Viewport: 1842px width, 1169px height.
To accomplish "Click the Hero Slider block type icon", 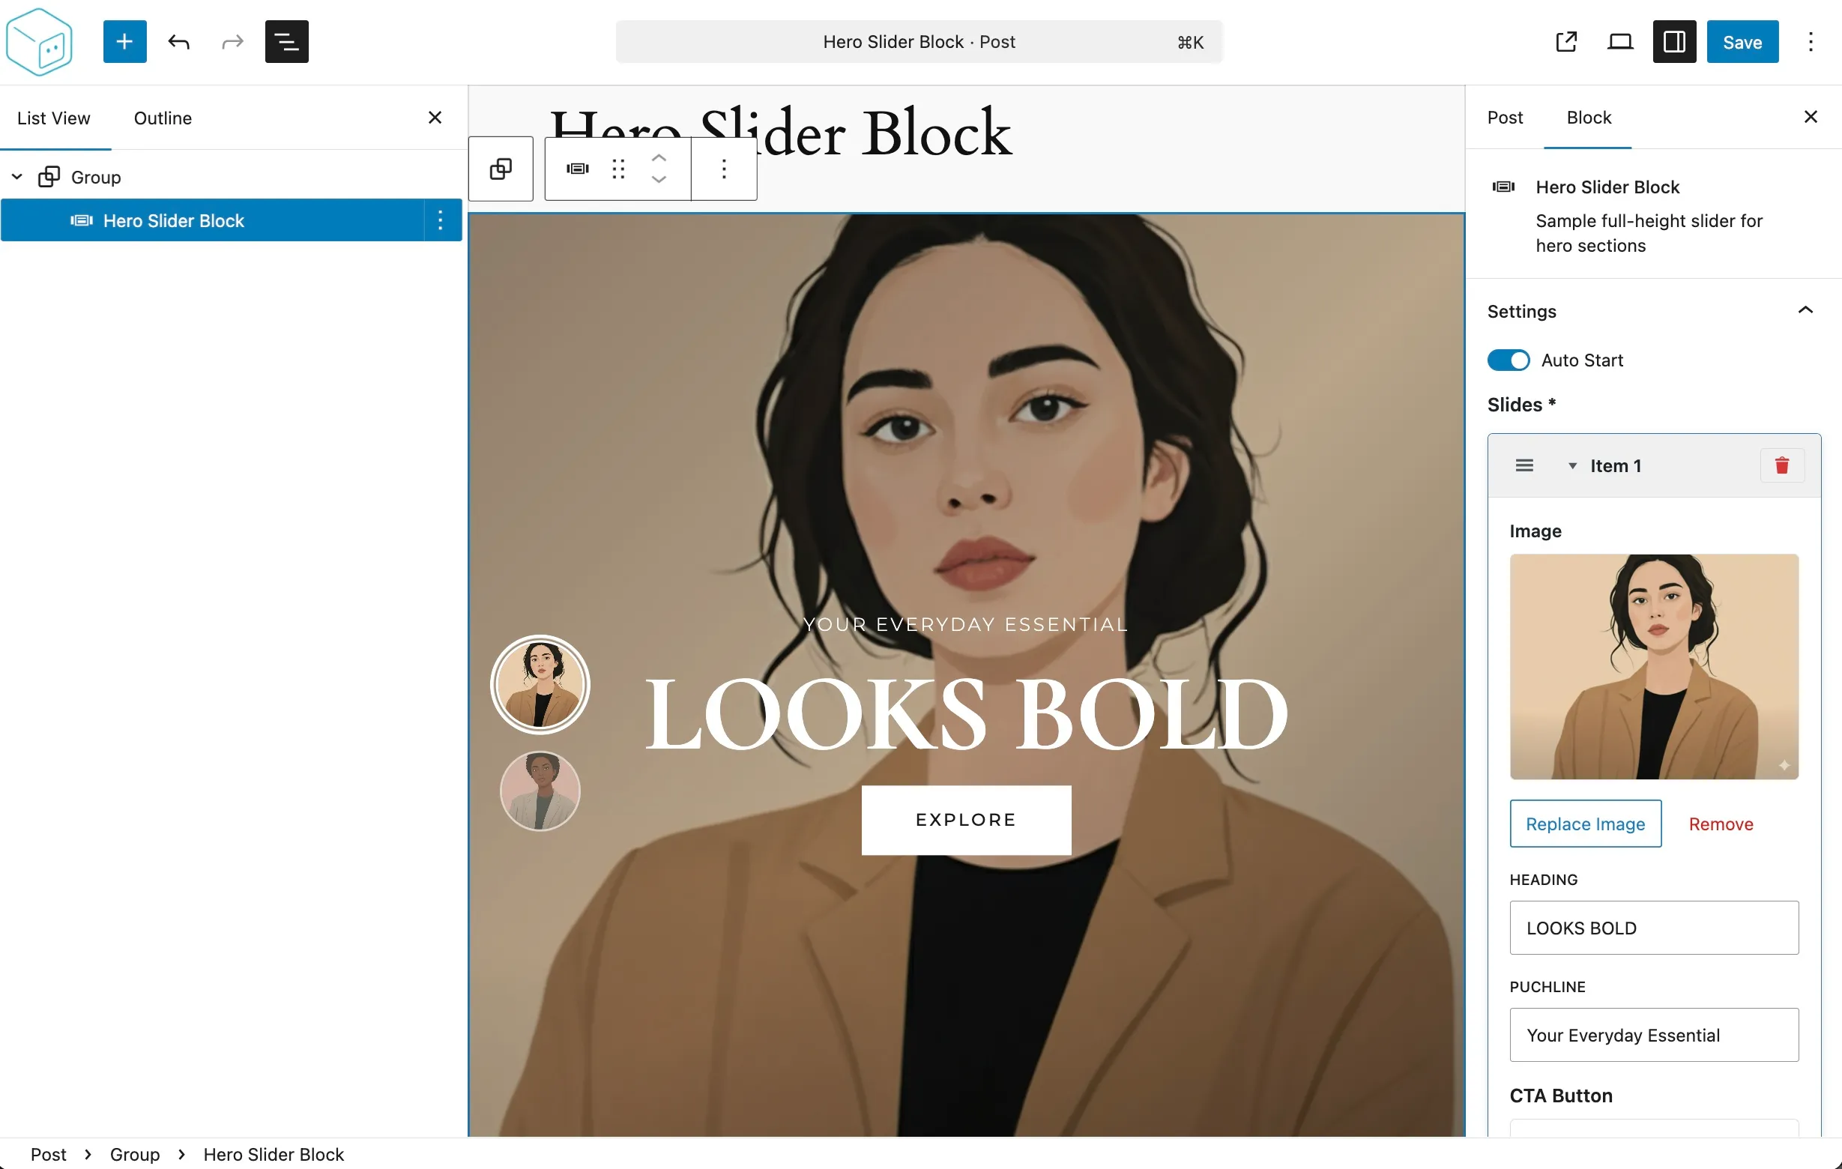I will point(578,169).
